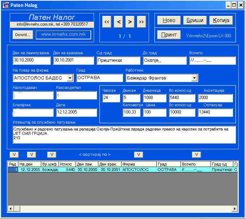This screenshot has height=219, width=246.
Task: Expand the Работник dropdown arrow
Action: pyautogui.click(x=195, y=78)
